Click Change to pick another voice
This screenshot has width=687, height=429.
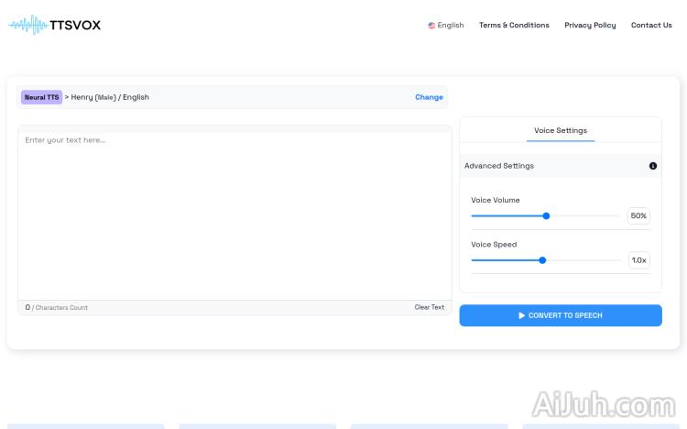click(x=429, y=97)
